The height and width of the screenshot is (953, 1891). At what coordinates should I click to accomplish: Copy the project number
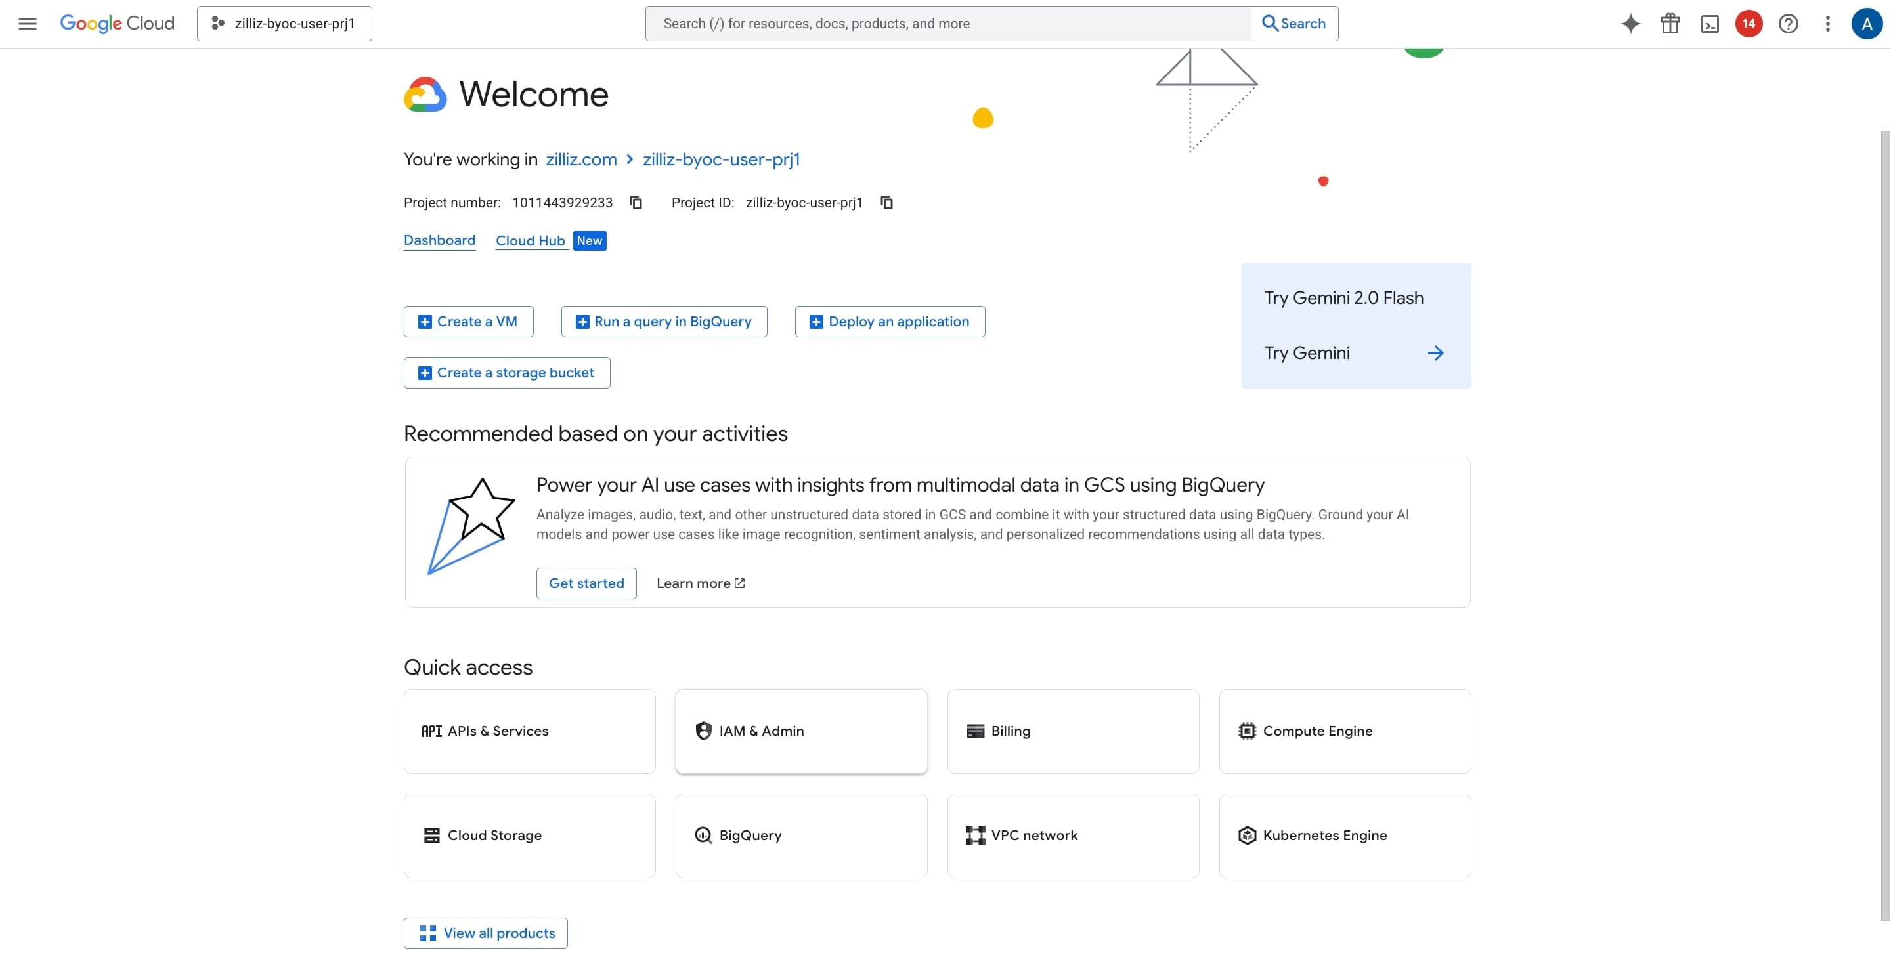point(636,203)
